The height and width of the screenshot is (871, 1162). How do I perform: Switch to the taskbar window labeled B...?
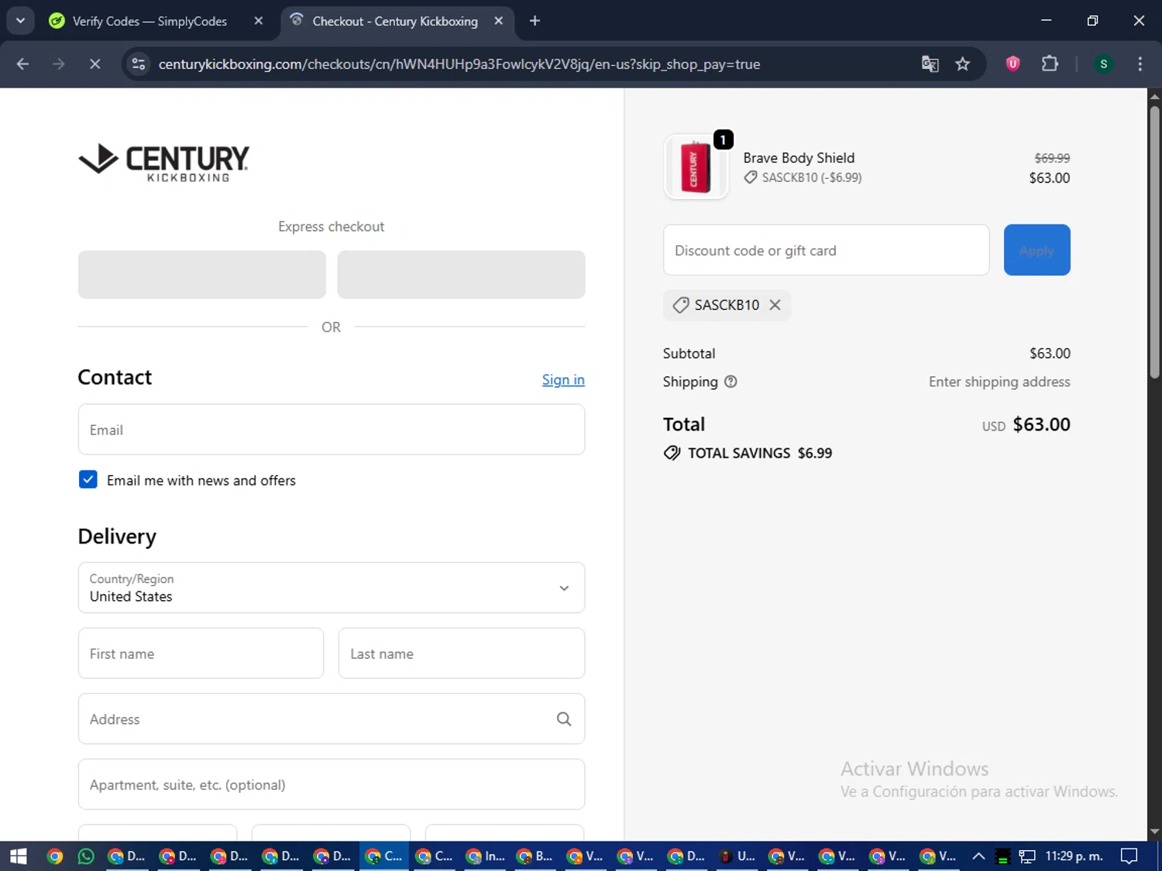pyautogui.click(x=536, y=856)
